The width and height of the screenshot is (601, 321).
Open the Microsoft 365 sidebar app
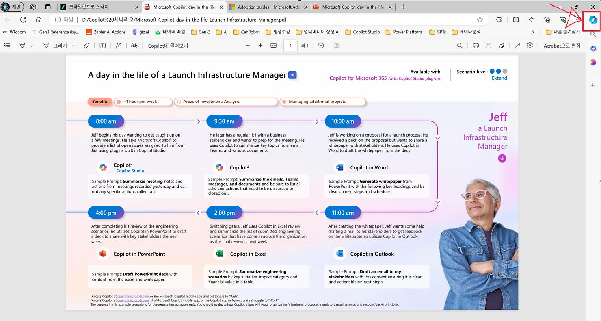593,48
